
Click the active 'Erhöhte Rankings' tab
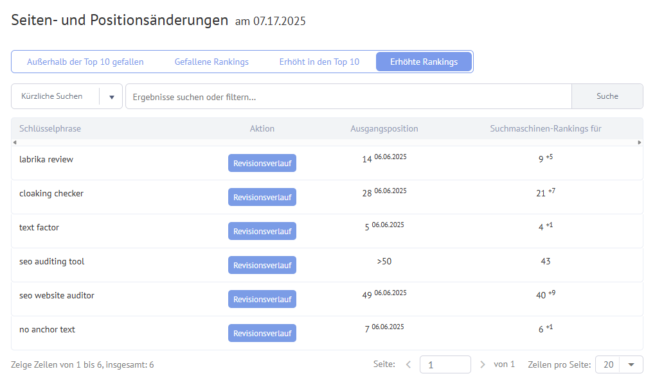[424, 62]
